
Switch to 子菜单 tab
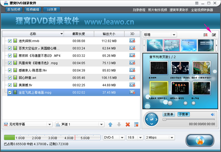(184, 114)
